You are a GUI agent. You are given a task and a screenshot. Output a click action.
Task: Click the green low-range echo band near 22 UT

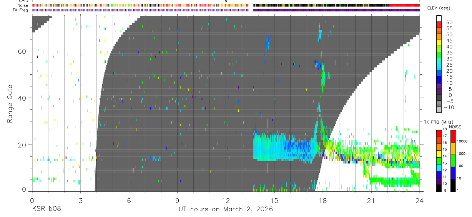[x=394, y=181]
